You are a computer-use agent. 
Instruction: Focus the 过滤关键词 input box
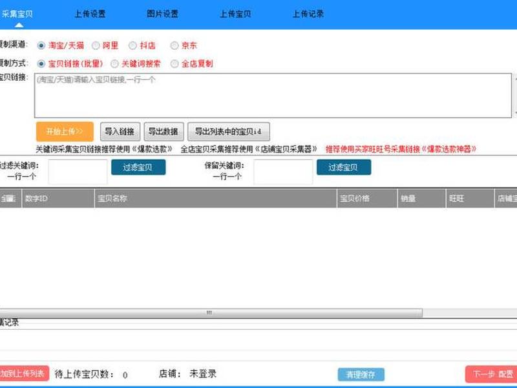point(78,171)
